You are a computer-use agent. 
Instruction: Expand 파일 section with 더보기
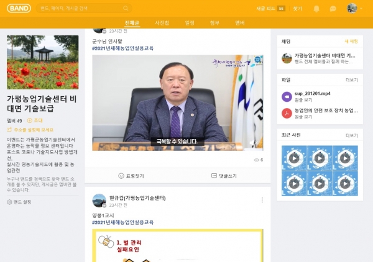pyautogui.click(x=351, y=80)
